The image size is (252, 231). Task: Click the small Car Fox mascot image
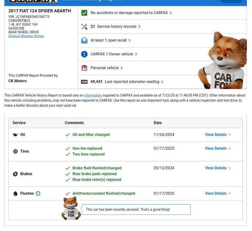pyautogui.click(x=71, y=208)
